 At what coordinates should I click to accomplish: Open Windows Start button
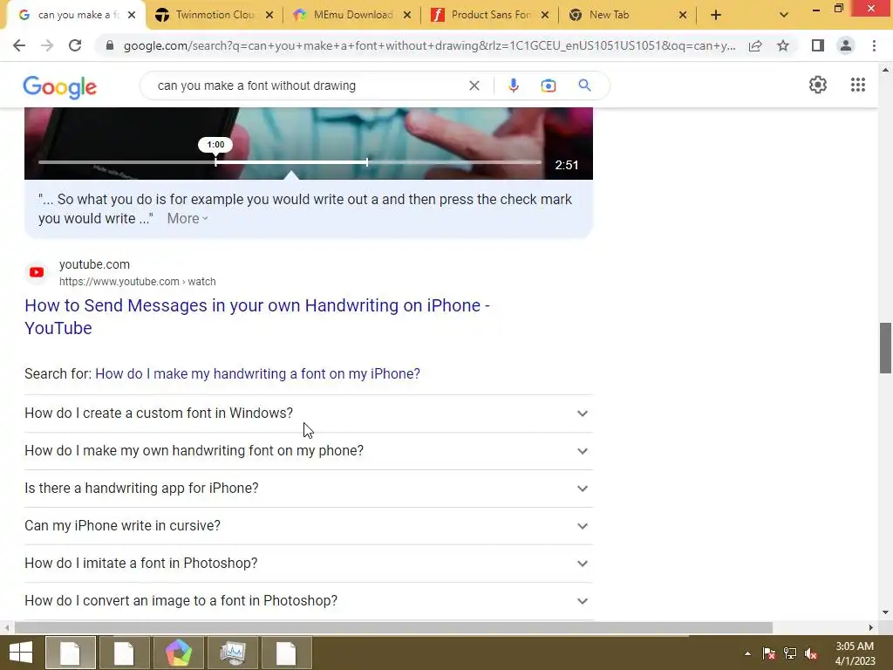point(21,653)
